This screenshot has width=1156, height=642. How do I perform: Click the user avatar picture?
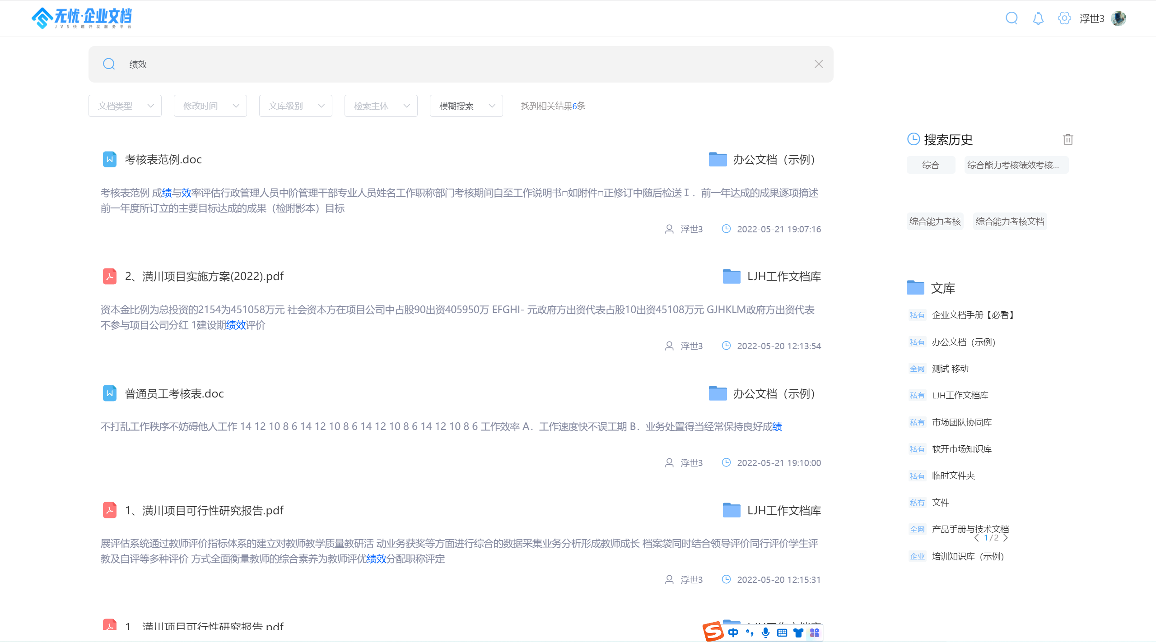tap(1119, 18)
